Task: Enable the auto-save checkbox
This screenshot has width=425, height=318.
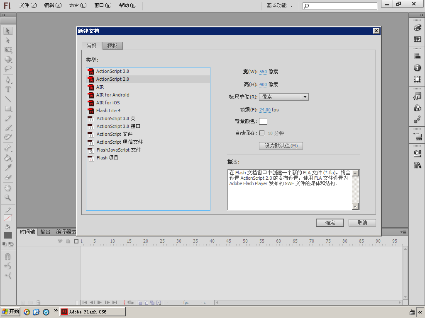Action: (262, 133)
